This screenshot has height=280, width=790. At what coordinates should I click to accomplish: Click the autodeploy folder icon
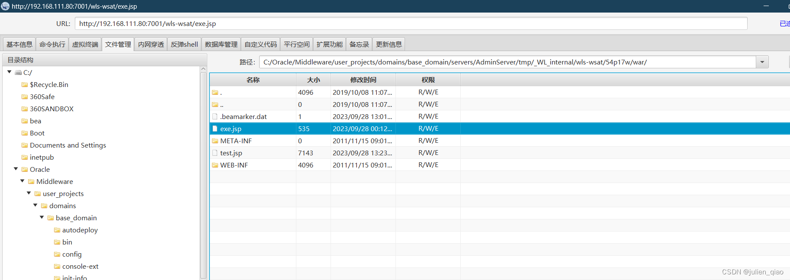pyautogui.click(x=57, y=230)
